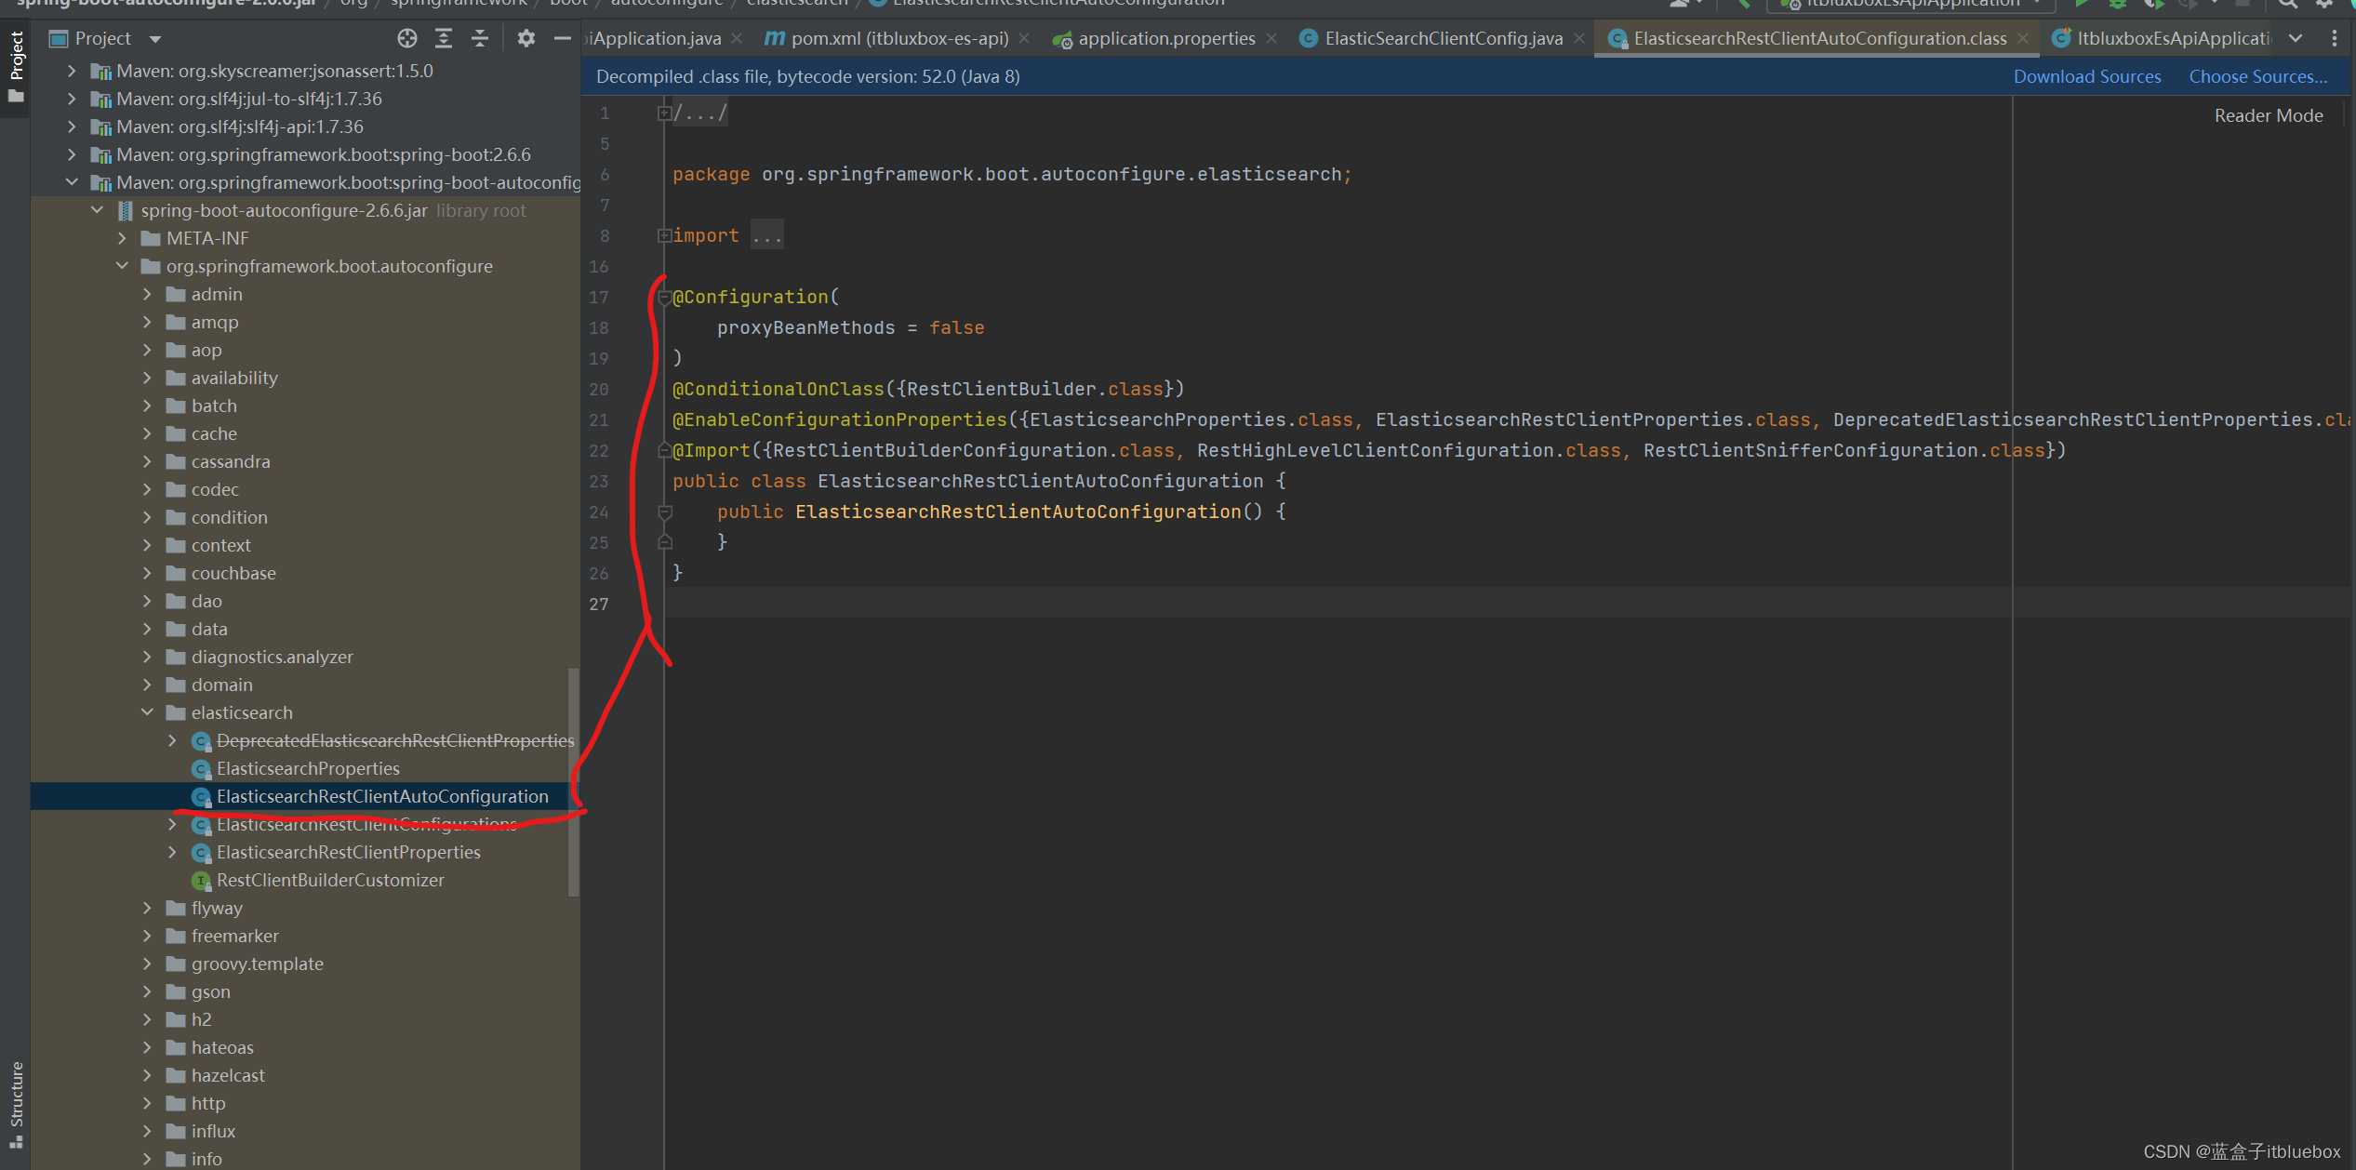Select the cassandra package folder
The width and height of the screenshot is (2356, 1170).
click(x=230, y=461)
